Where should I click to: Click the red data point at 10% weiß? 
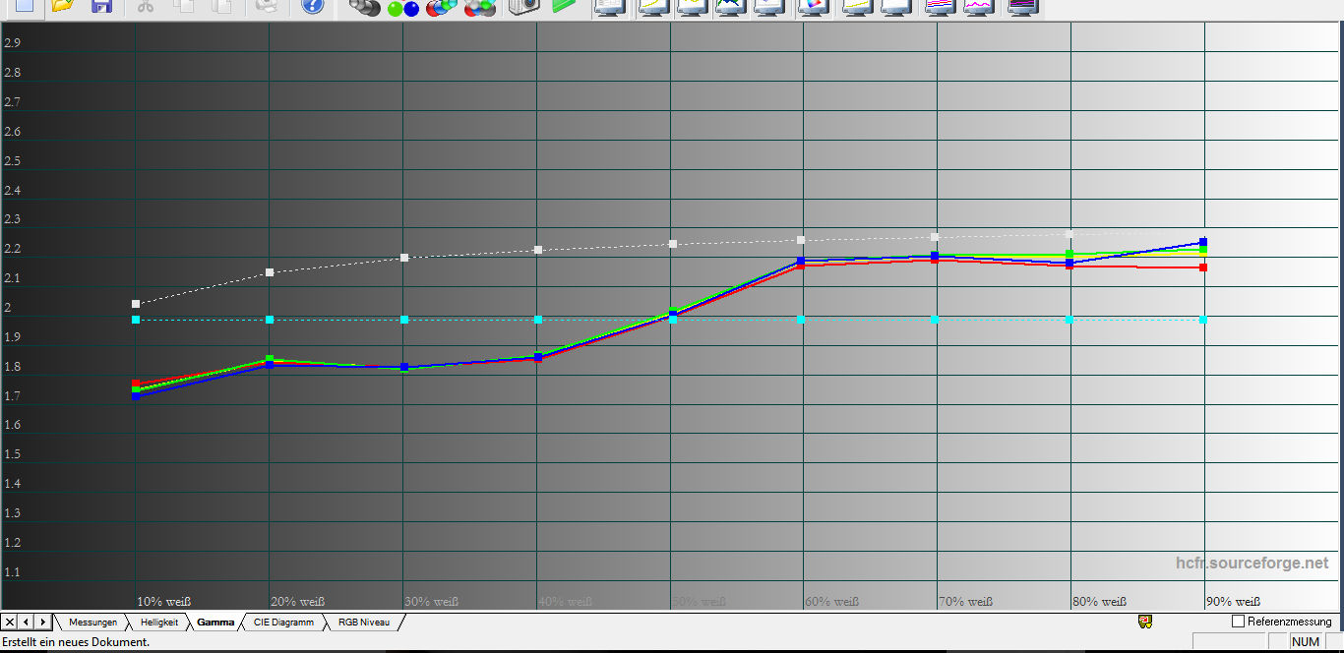[136, 384]
